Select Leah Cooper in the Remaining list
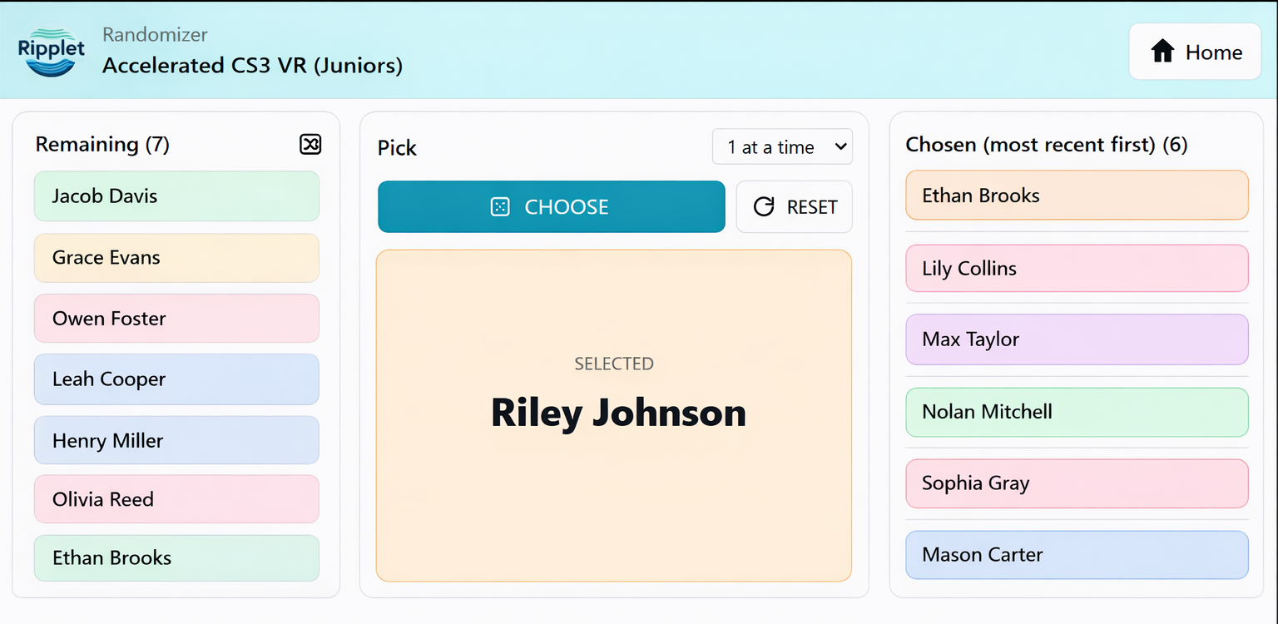1278x624 pixels. 176,379
